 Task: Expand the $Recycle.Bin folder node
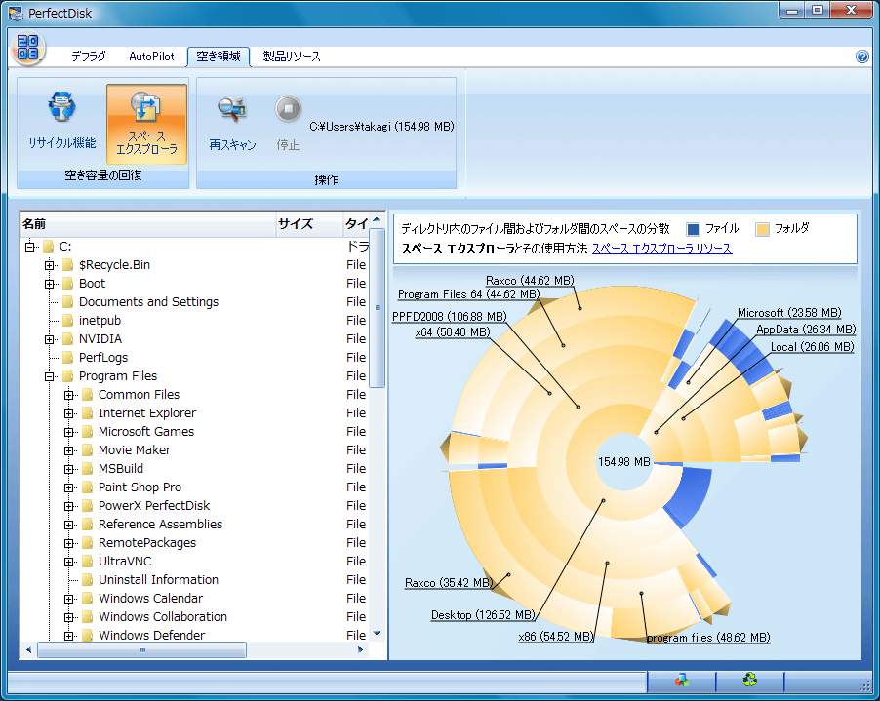50,265
